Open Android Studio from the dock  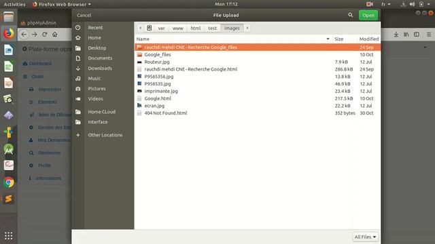pyautogui.click(x=9, y=149)
